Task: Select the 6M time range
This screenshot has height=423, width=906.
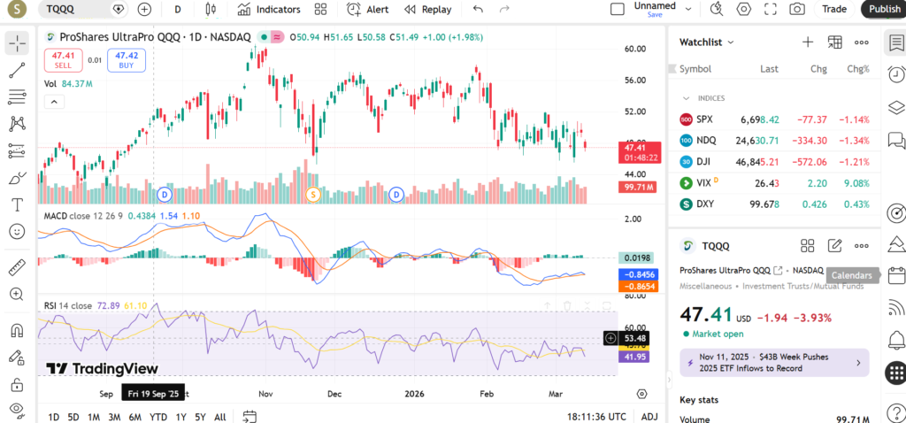Action: point(135,416)
